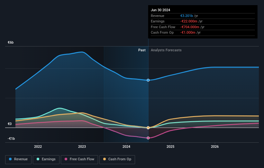This screenshot has height=168, width=264.
Task: Click the €3.201b revenue value in tooltip
Action: coord(187,16)
